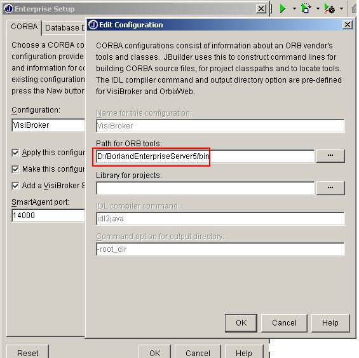Click the "Library for projects:" label
The height and width of the screenshot is (358, 359).
129,176
